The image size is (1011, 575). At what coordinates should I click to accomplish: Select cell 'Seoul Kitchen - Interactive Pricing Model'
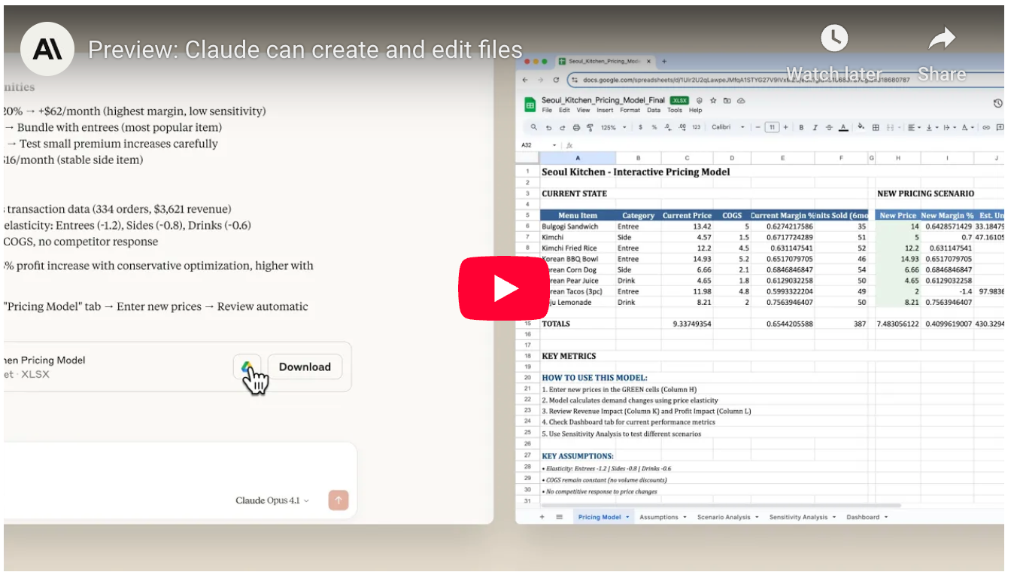click(636, 172)
